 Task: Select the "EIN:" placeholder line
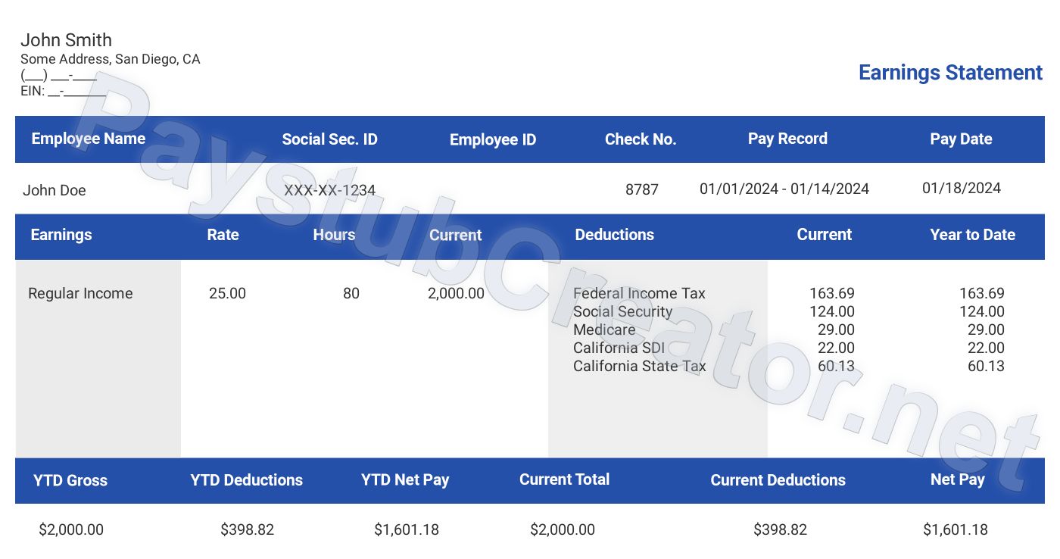(63, 92)
